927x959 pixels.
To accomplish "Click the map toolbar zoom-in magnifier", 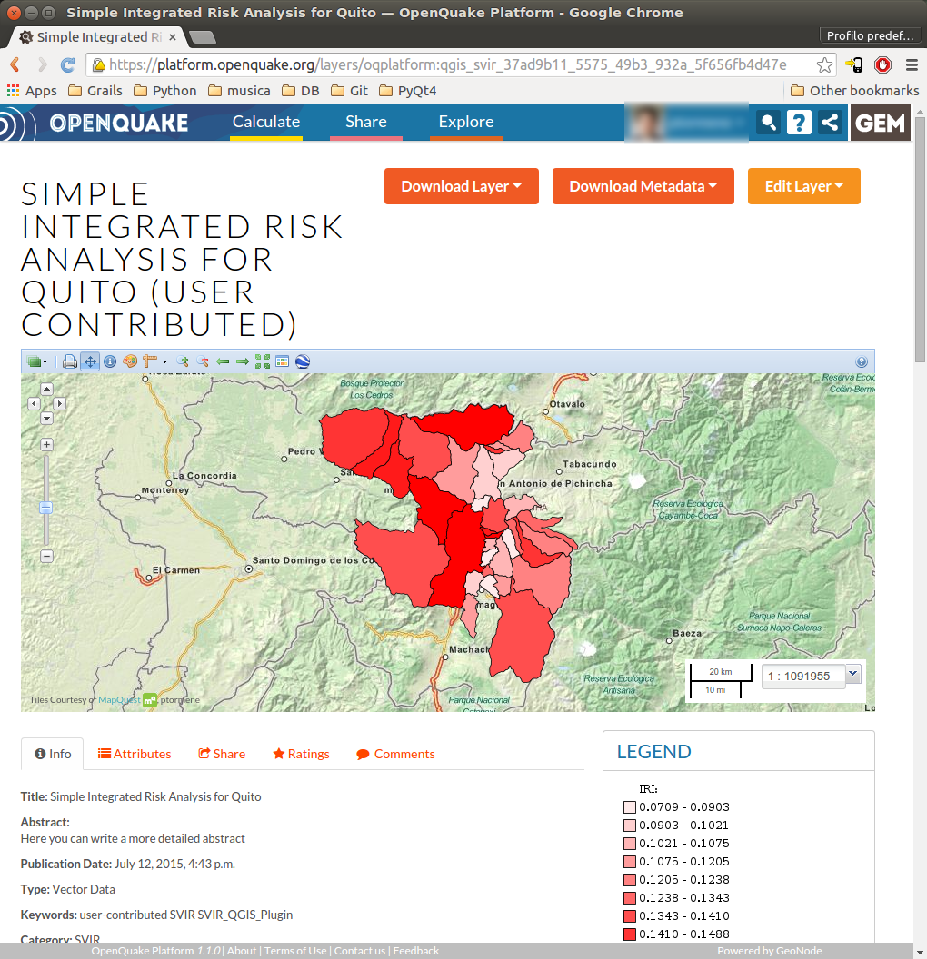I will tap(183, 361).
